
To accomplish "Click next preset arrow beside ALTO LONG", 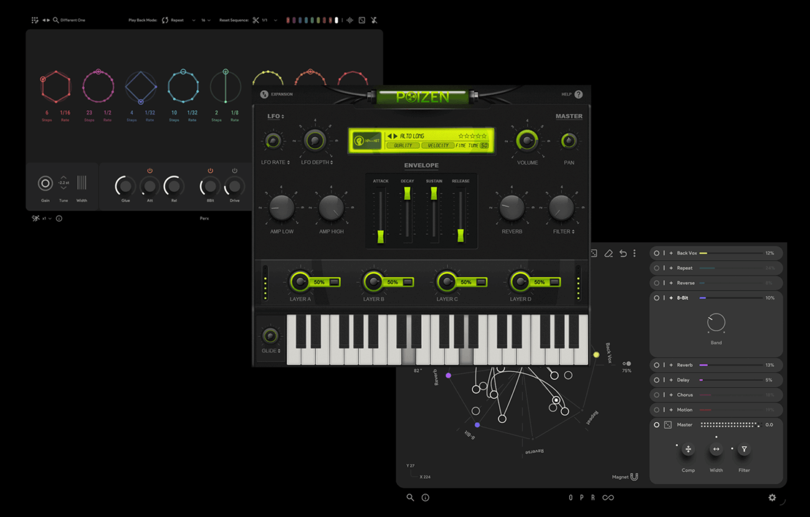I will click(395, 136).
